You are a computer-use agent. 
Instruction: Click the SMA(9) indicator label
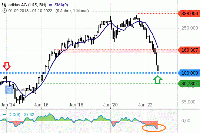point(61,5)
